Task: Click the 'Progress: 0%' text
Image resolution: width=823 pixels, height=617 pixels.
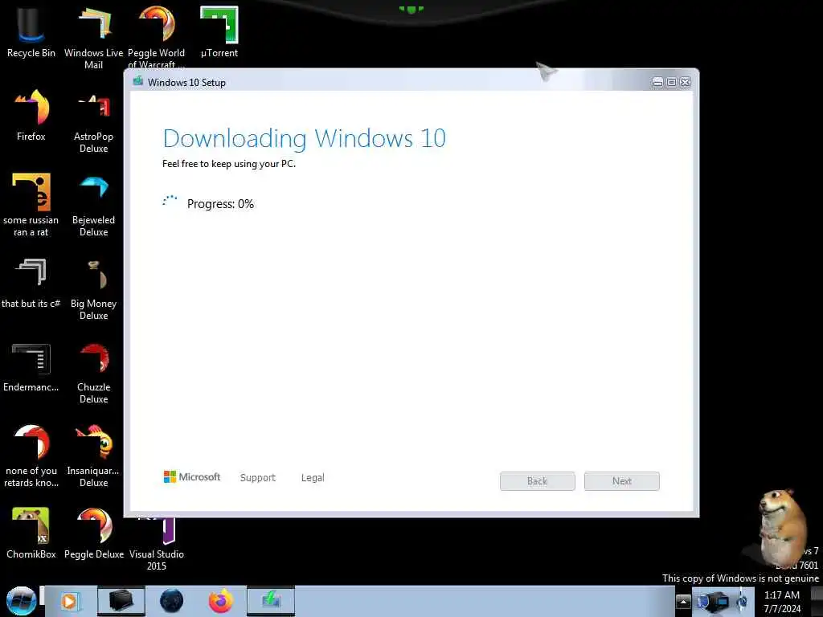Action: tap(220, 204)
